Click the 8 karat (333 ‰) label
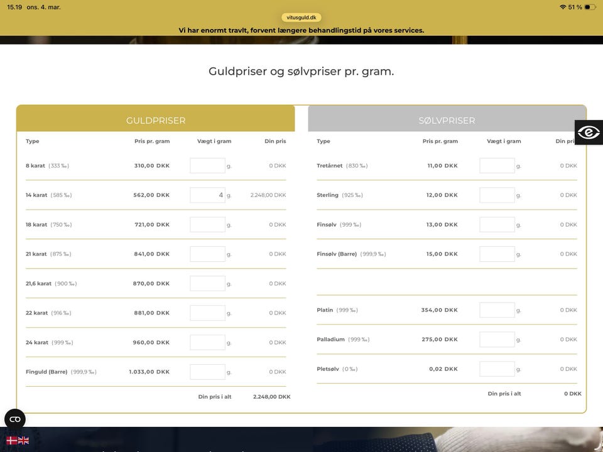603x452 pixels. 47,166
